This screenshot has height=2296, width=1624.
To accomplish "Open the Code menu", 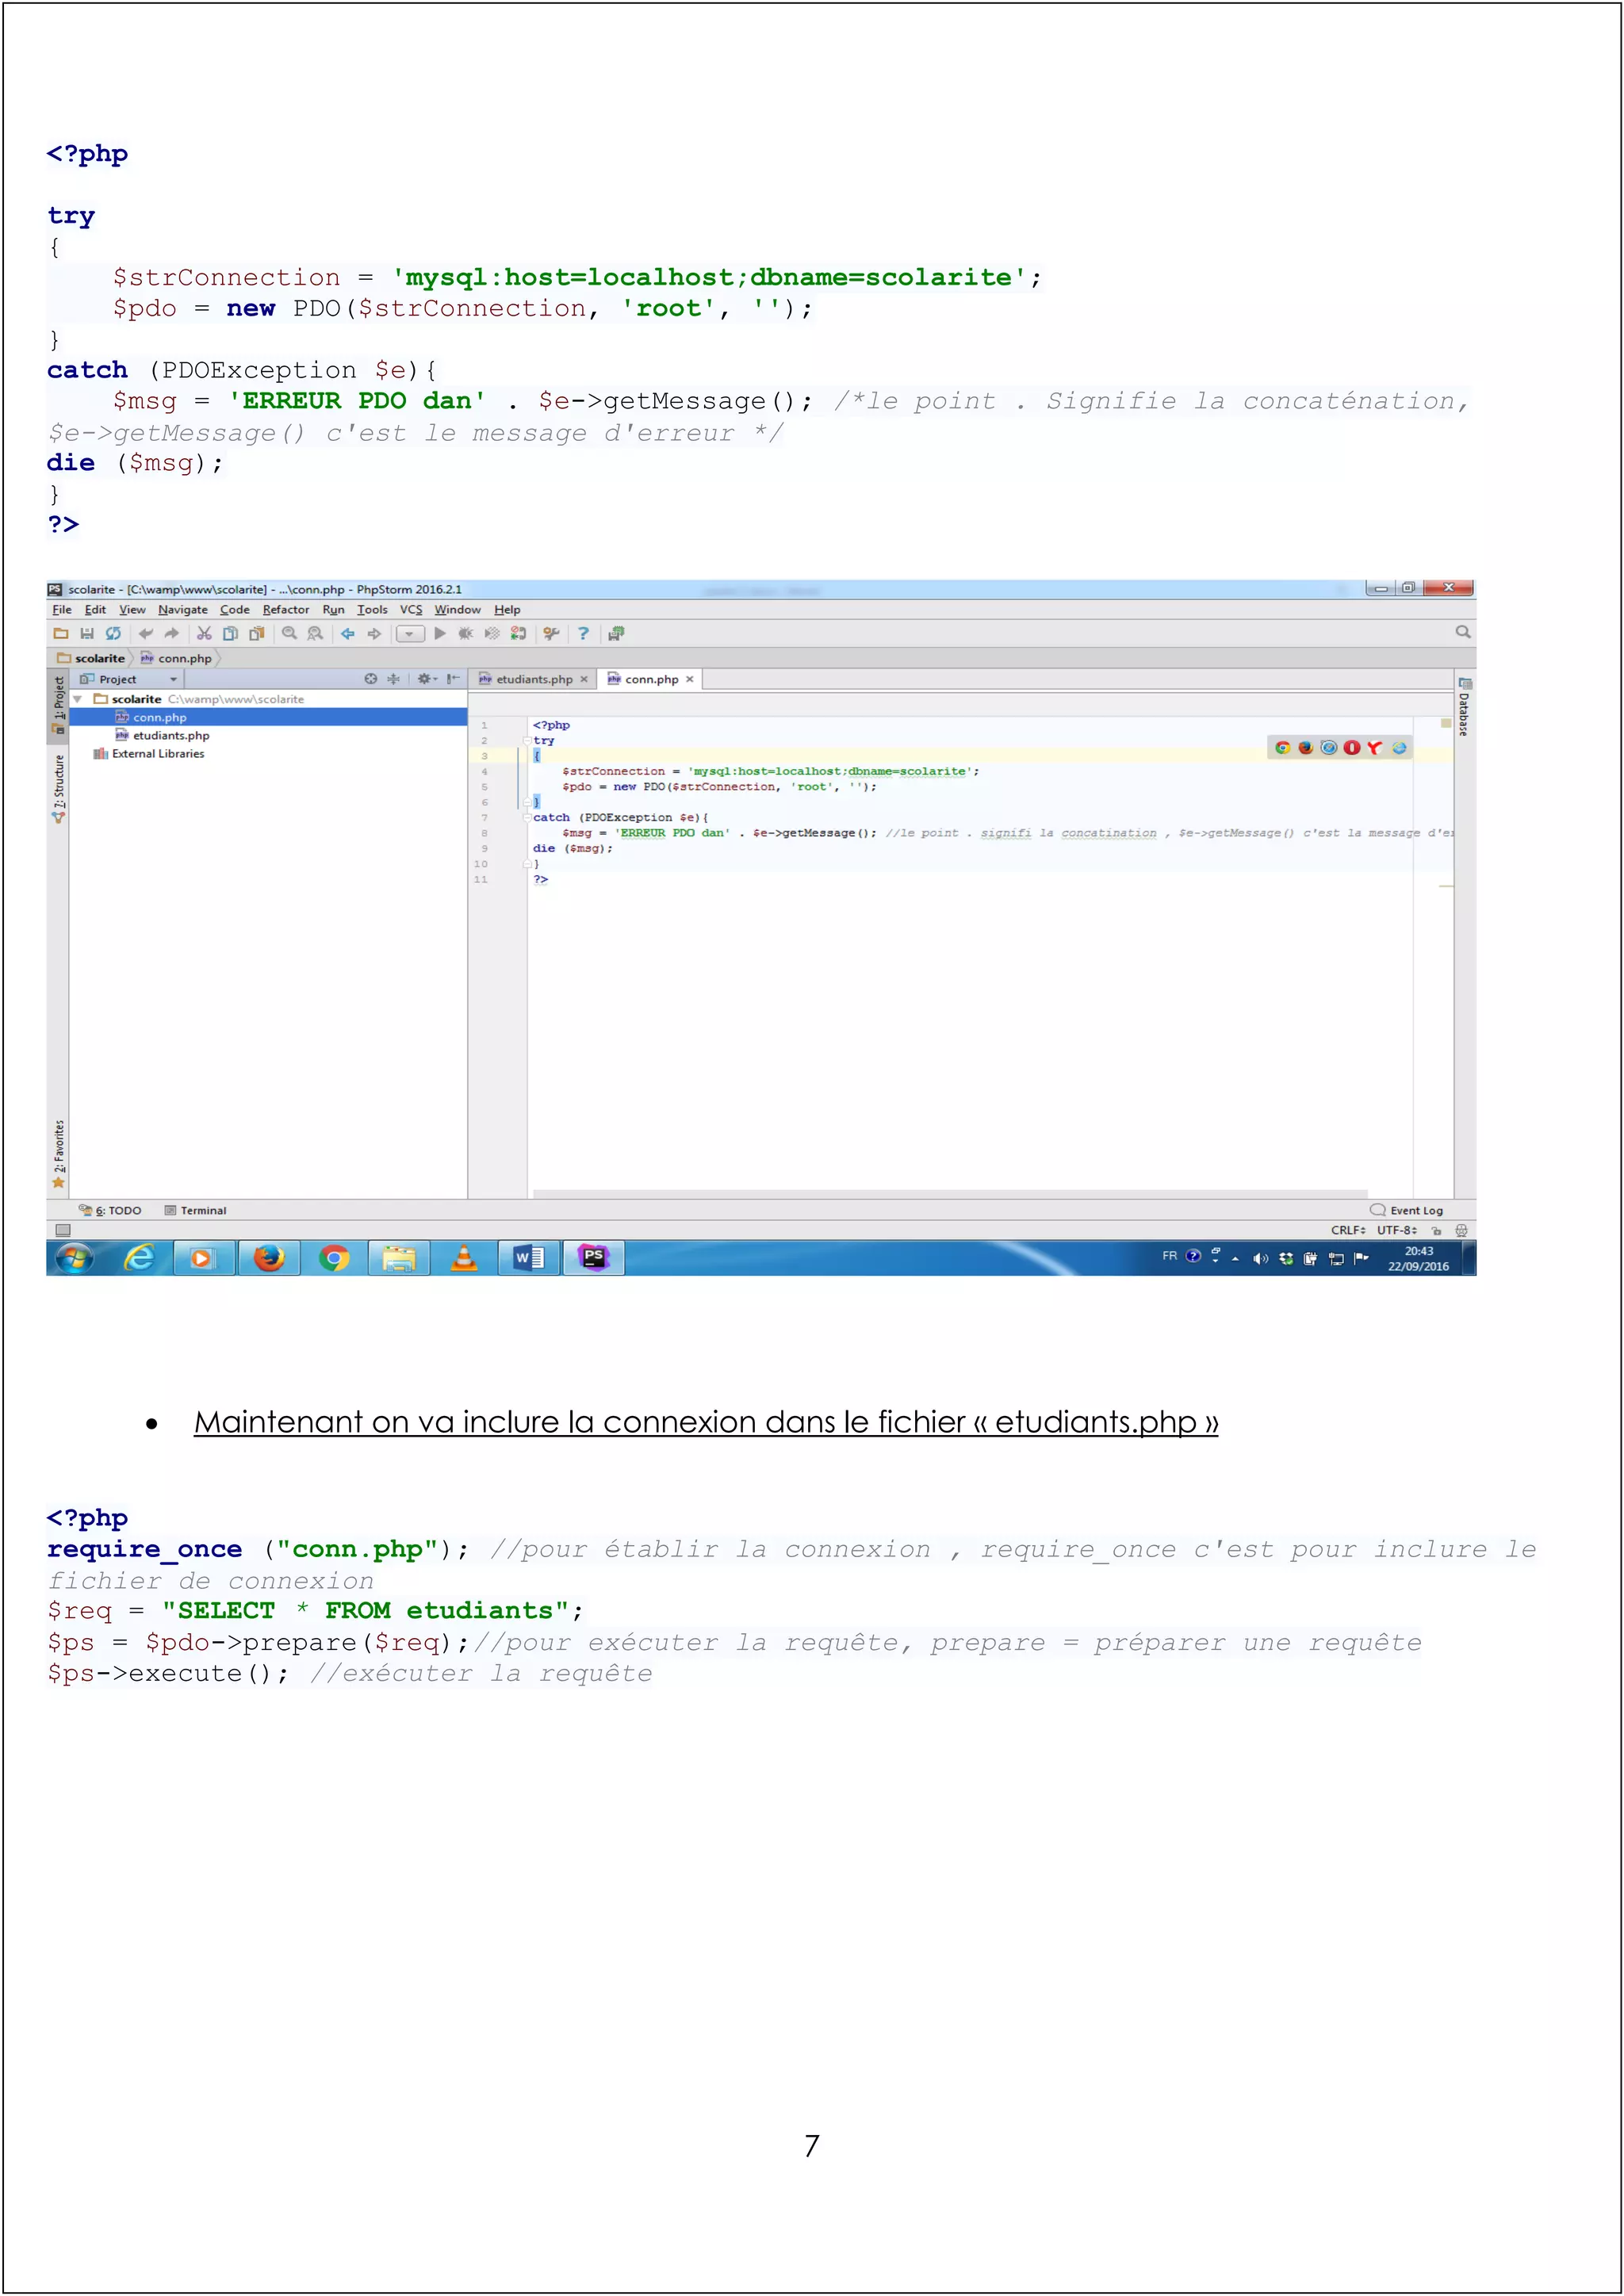I will (235, 609).
